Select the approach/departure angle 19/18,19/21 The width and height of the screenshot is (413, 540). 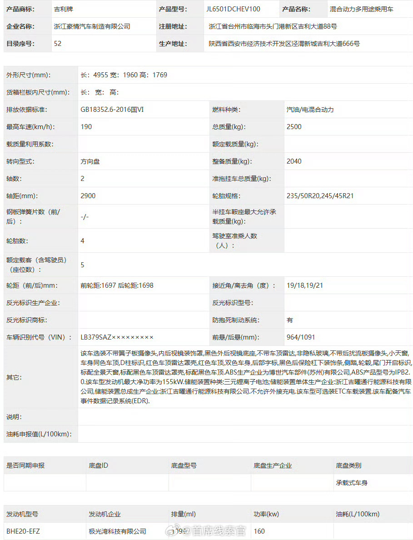point(305,285)
